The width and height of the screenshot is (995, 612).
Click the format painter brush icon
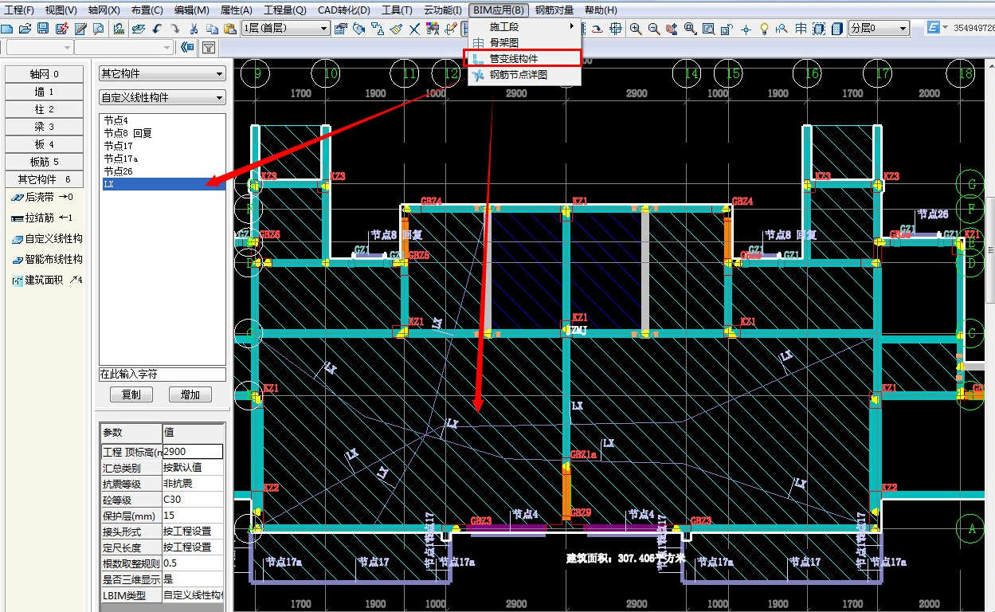tap(396, 29)
